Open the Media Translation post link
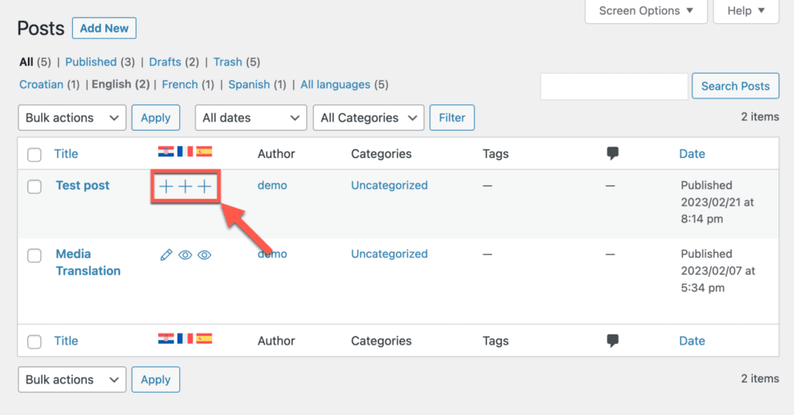The height and width of the screenshot is (415, 794). coord(88,262)
